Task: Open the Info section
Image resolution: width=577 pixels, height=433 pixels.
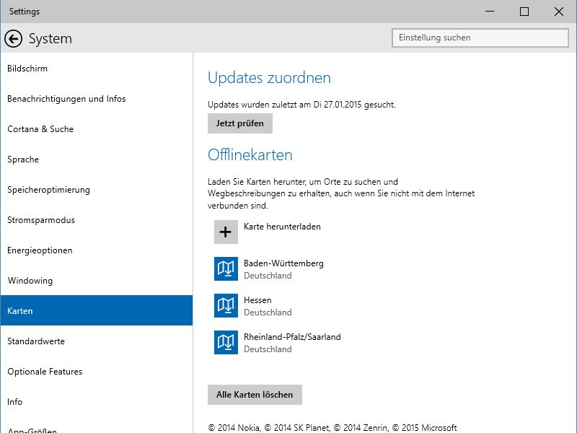Action: [x=97, y=402]
